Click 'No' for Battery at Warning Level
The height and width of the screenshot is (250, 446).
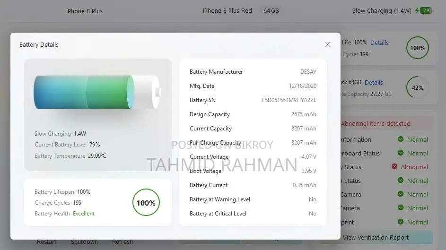click(x=313, y=199)
